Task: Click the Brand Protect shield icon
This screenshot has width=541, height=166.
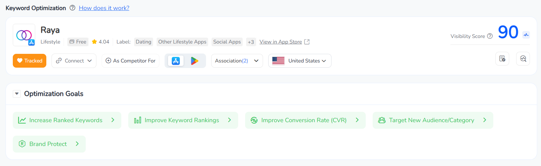Action: click(22, 144)
